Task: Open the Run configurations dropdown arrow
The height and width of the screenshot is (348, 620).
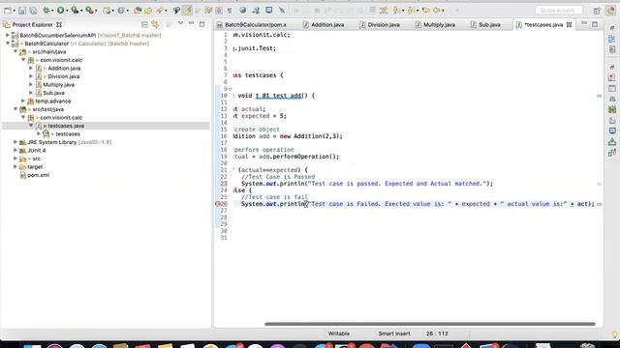Action: point(67,11)
